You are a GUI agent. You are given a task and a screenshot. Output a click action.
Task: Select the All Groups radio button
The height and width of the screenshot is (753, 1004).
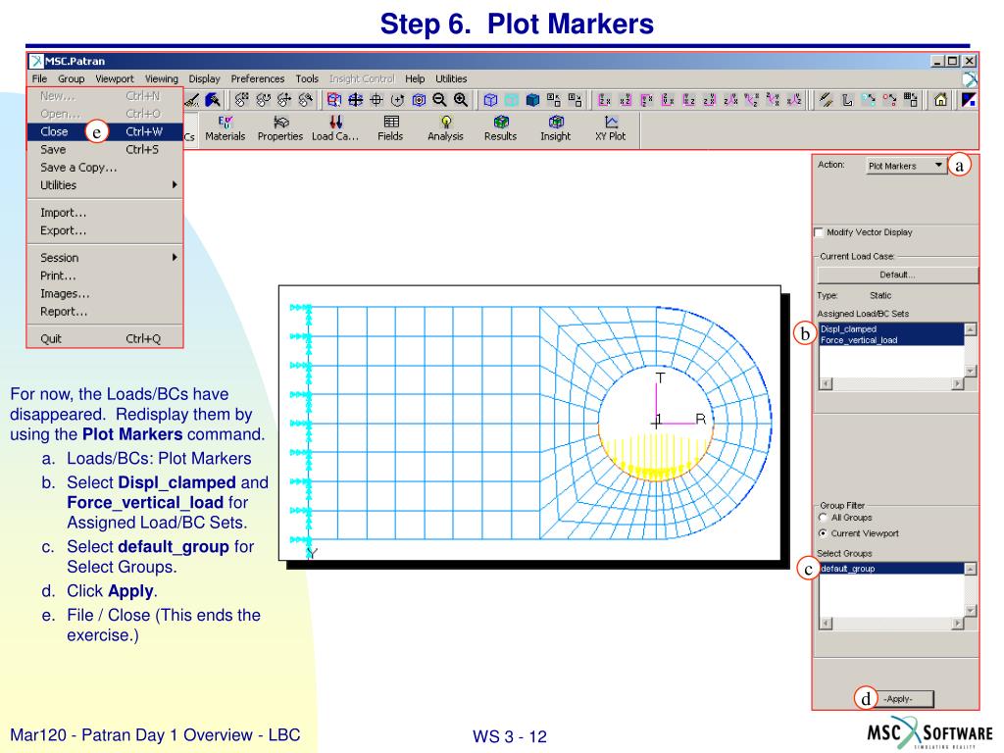coord(823,518)
